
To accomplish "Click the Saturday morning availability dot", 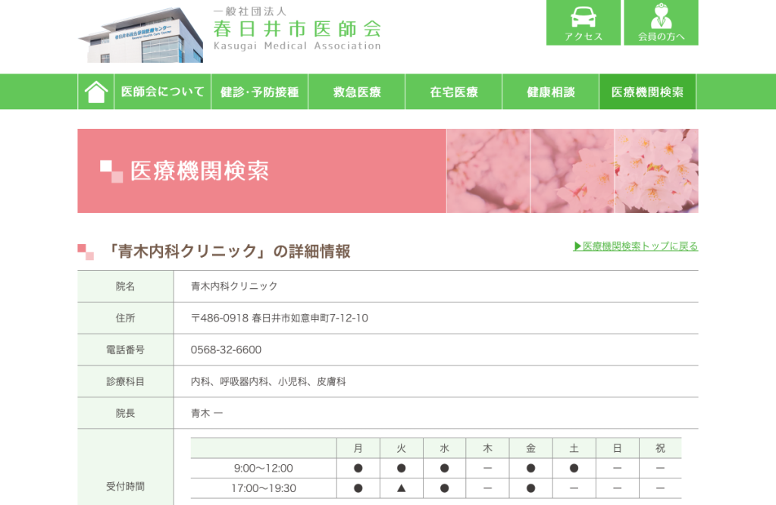I will pos(574,468).
